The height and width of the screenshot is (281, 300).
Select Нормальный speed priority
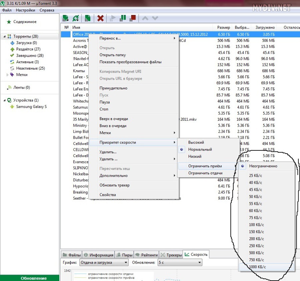click(208, 149)
